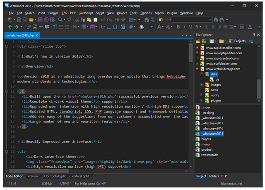Open the search text combo box dropdown
The width and height of the screenshot is (265, 190).
pos(210,19)
